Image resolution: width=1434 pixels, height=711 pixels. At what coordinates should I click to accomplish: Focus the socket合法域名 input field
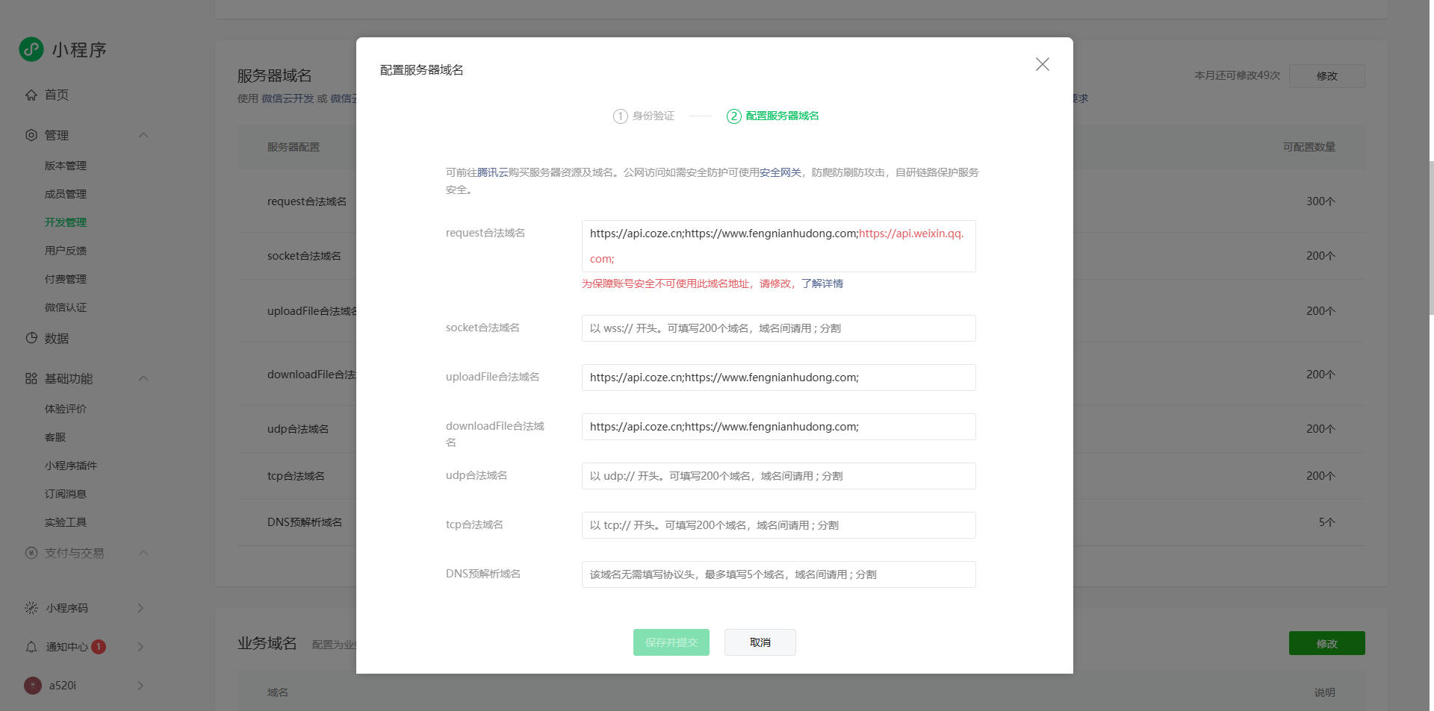coord(779,328)
